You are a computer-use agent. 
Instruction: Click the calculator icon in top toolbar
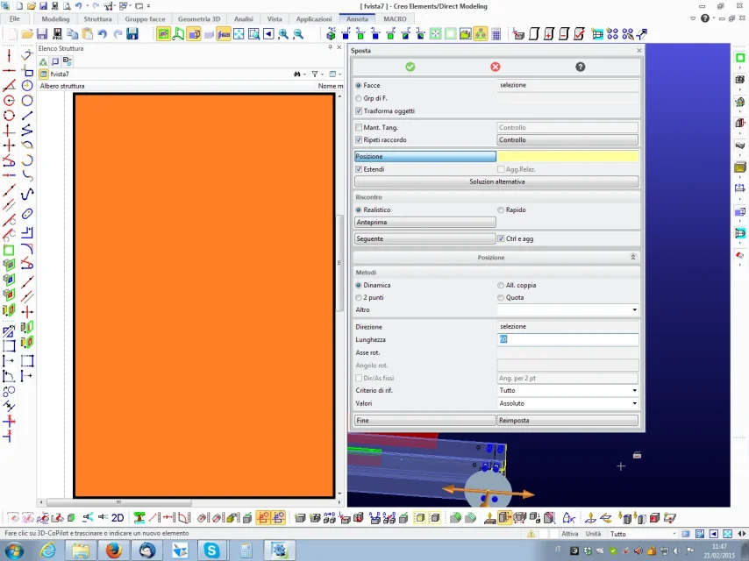pos(496,34)
